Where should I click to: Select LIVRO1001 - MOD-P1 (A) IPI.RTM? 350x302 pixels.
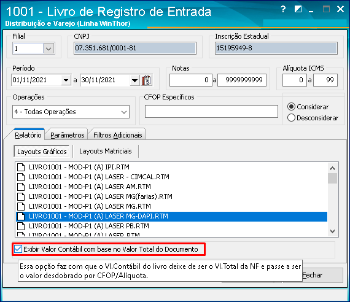[171, 167]
